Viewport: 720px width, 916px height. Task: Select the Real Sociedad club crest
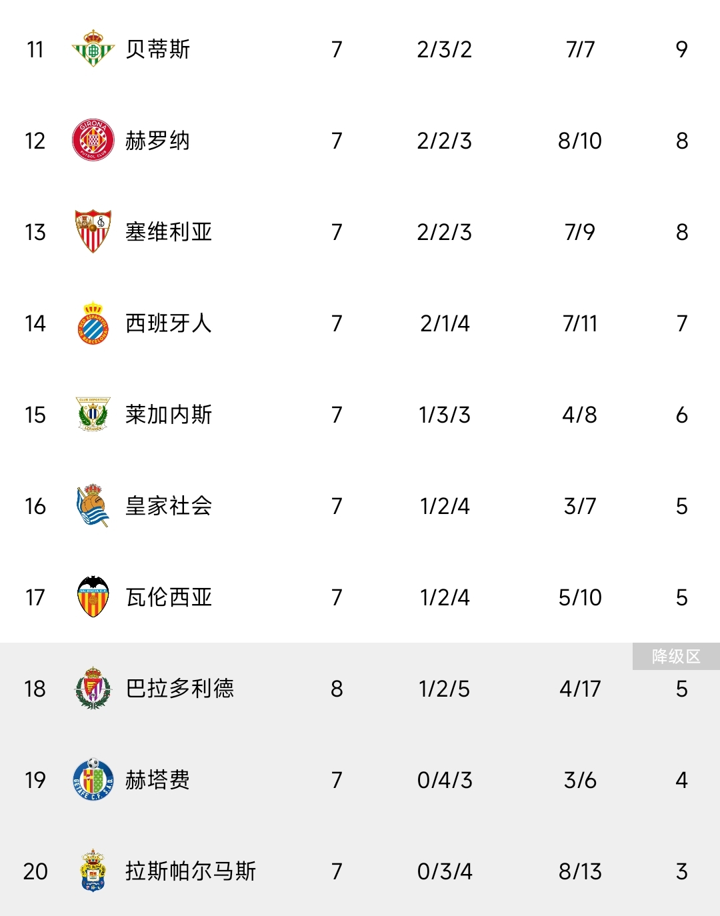[x=93, y=505]
